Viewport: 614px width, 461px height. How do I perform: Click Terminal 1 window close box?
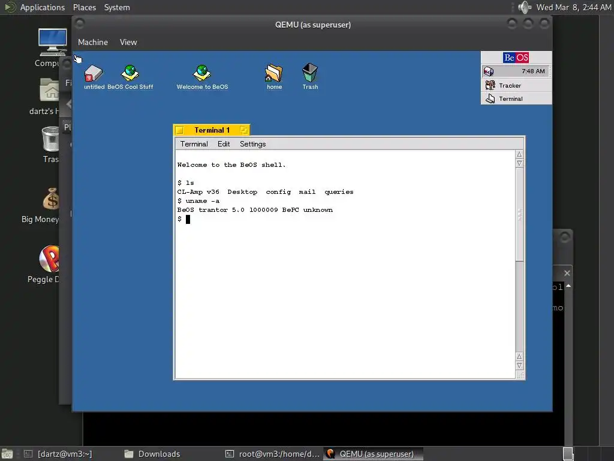pos(180,130)
